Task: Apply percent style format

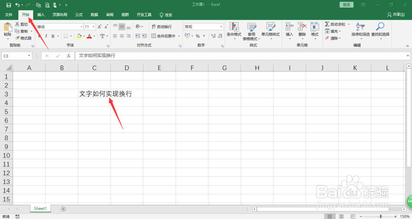Action: tap(198, 36)
